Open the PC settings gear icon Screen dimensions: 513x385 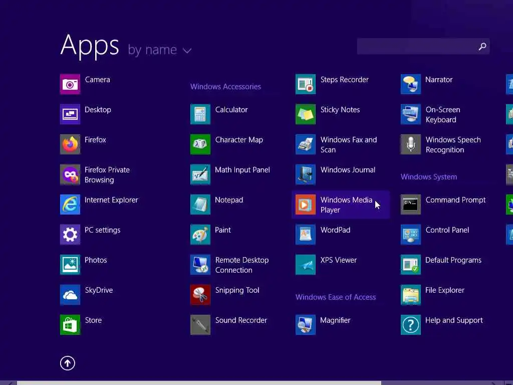coord(70,235)
